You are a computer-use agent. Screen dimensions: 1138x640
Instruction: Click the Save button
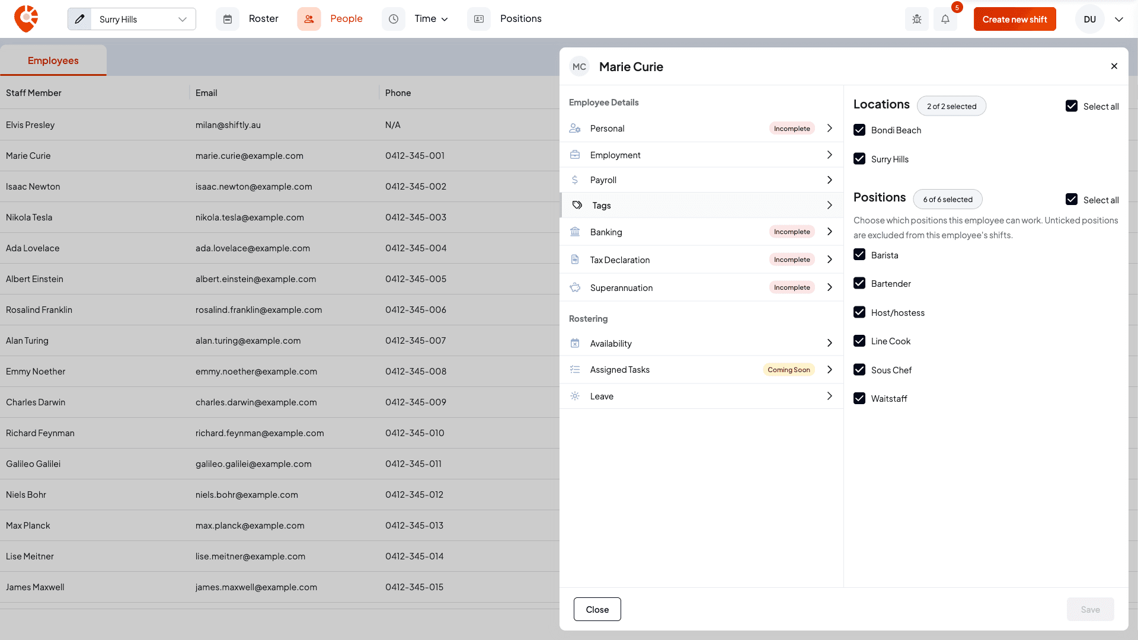point(1090,609)
